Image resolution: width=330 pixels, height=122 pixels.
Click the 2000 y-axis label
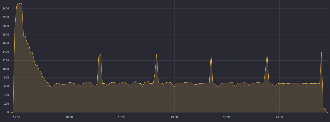click(x=6, y=26)
